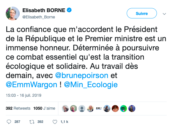View the 392 Retweets list
The image size is (177, 133).
pyautogui.click(x=18, y=109)
